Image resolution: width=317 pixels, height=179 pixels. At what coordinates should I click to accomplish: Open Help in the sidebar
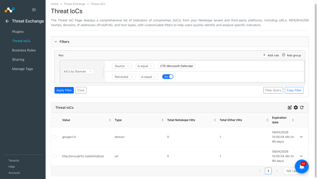(x=11, y=167)
